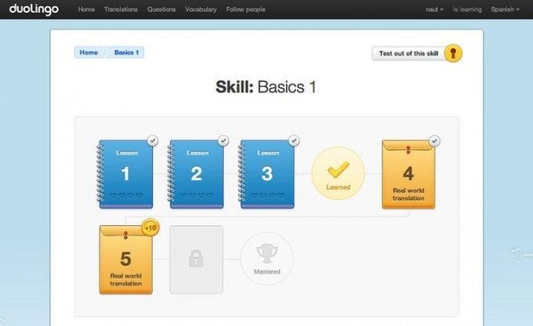The width and height of the screenshot is (533, 326).
Task: Click the hearts row on Lesson 1
Action: click(126, 196)
